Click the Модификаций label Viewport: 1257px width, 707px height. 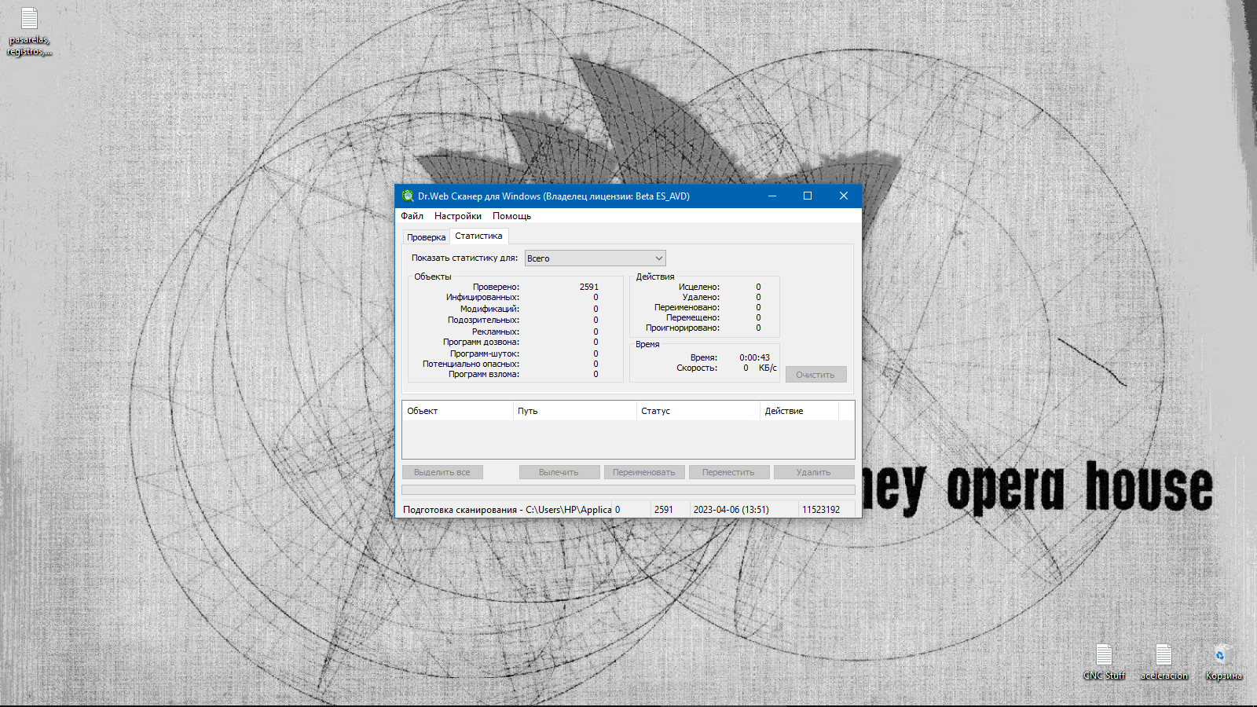click(489, 309)
